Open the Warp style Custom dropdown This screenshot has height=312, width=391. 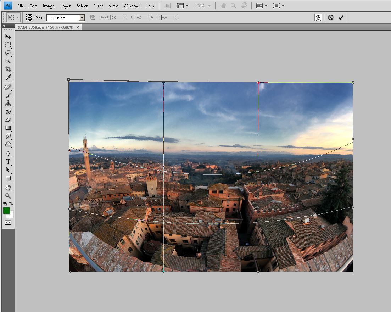tap(82, 17)
